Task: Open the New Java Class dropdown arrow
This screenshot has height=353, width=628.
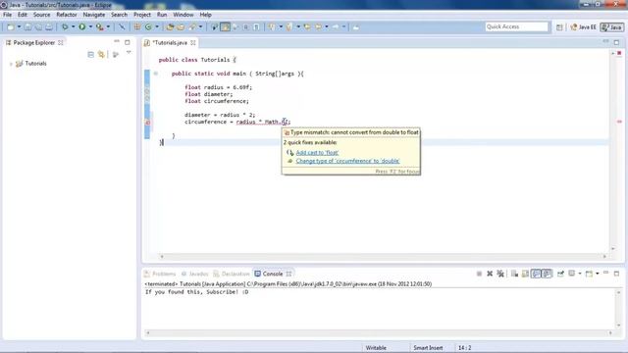Action: 157,27
